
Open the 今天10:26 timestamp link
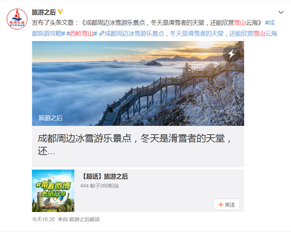pos(43,219)
